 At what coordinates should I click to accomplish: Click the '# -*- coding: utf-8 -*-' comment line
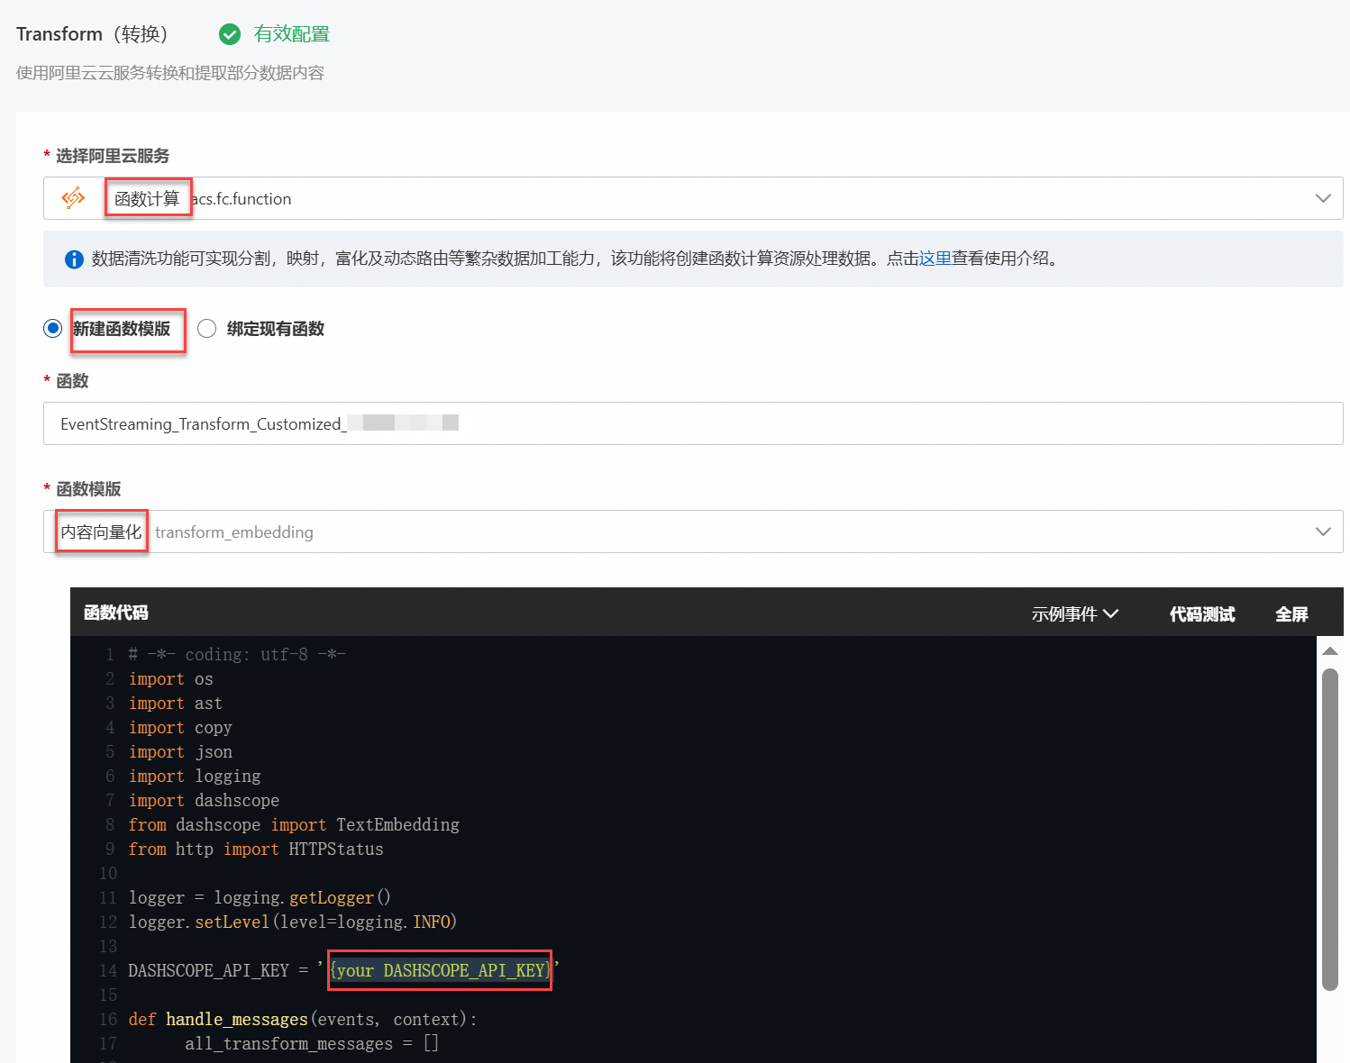[x=237, y=654]
